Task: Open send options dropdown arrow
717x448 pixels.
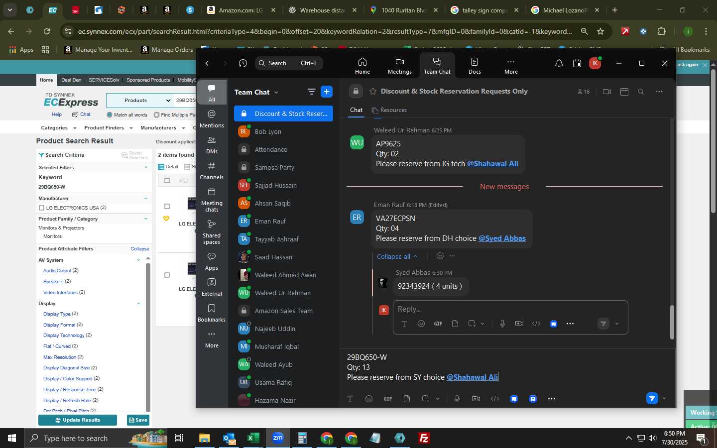Action: click(664, 398)
